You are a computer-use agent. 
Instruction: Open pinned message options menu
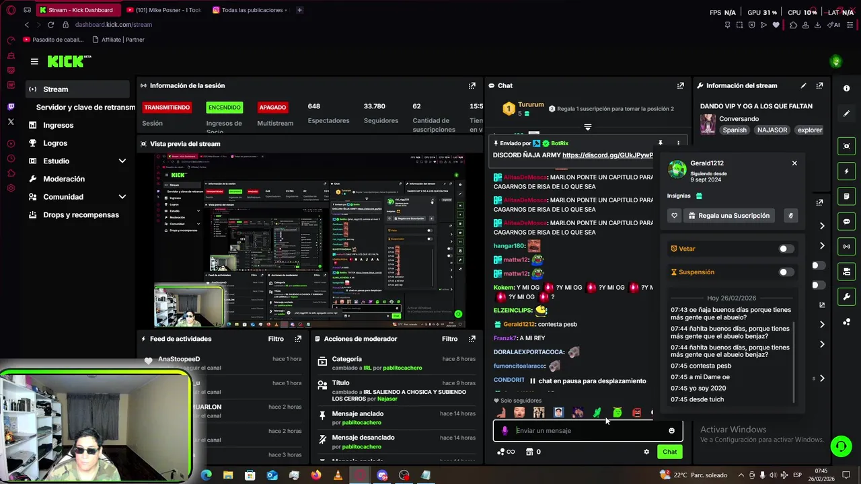coord(678,143)
